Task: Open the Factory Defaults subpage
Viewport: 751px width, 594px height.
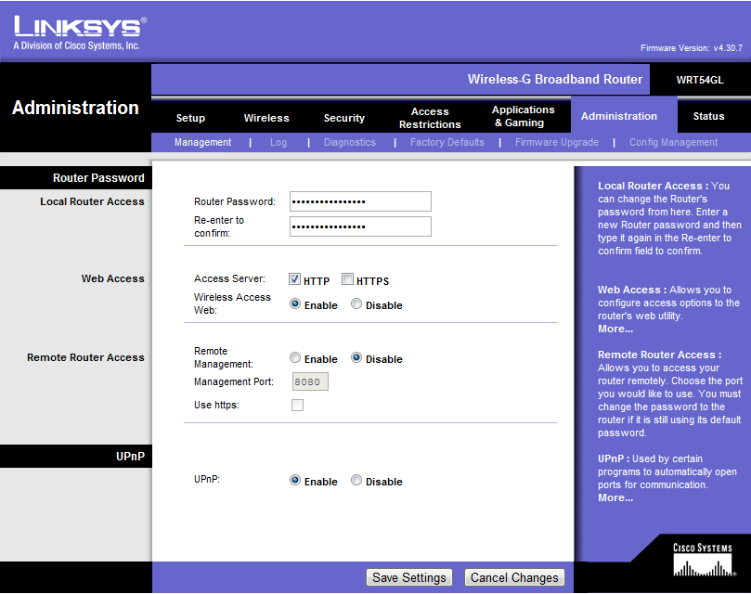Action: pyautogui.click(x=447, y=143)
